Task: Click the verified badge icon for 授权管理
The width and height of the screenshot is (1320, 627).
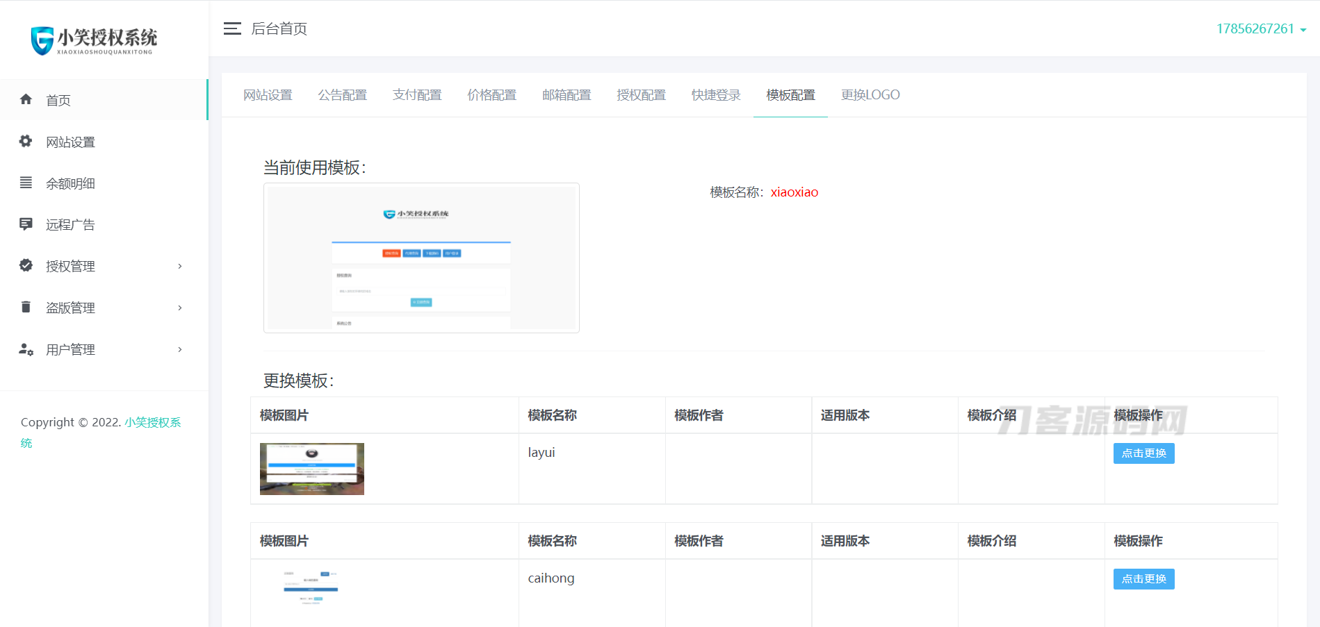Action: click(26, 265)
